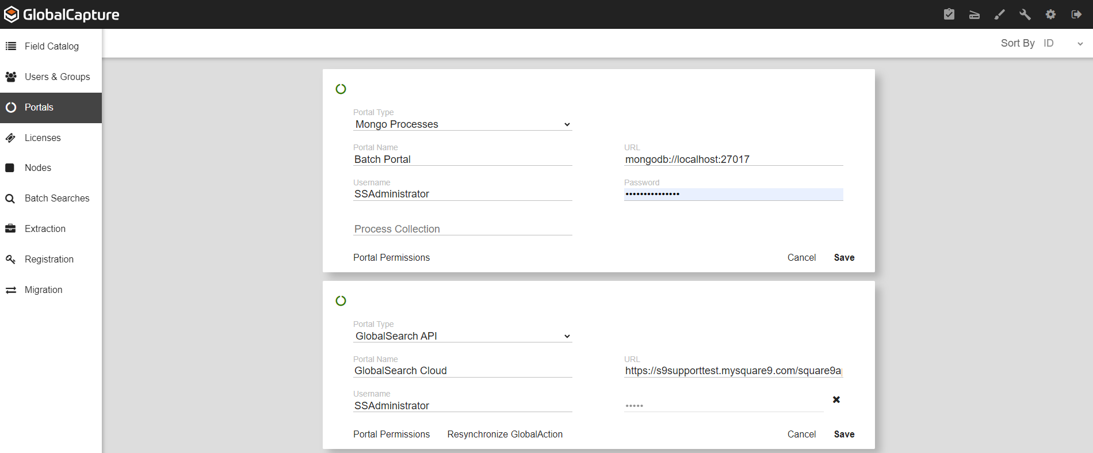Screen dimensions: 1093x453
Task: Expand Portal Type dropdown showing GlobalSearch API
Action: [x=462, y=336]
